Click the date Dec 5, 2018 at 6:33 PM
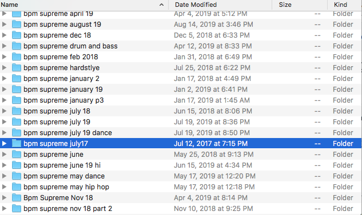362x215 pixels. [212, 35]
